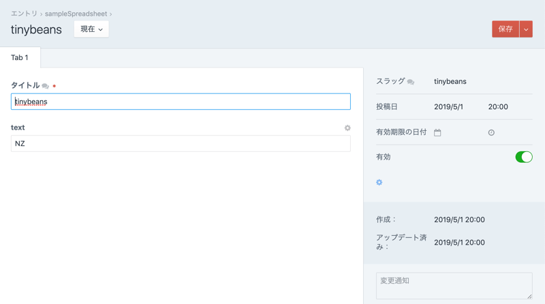Click the タイトル translation speech bubble icon
The image size is (545, 304).
point(46,86)
